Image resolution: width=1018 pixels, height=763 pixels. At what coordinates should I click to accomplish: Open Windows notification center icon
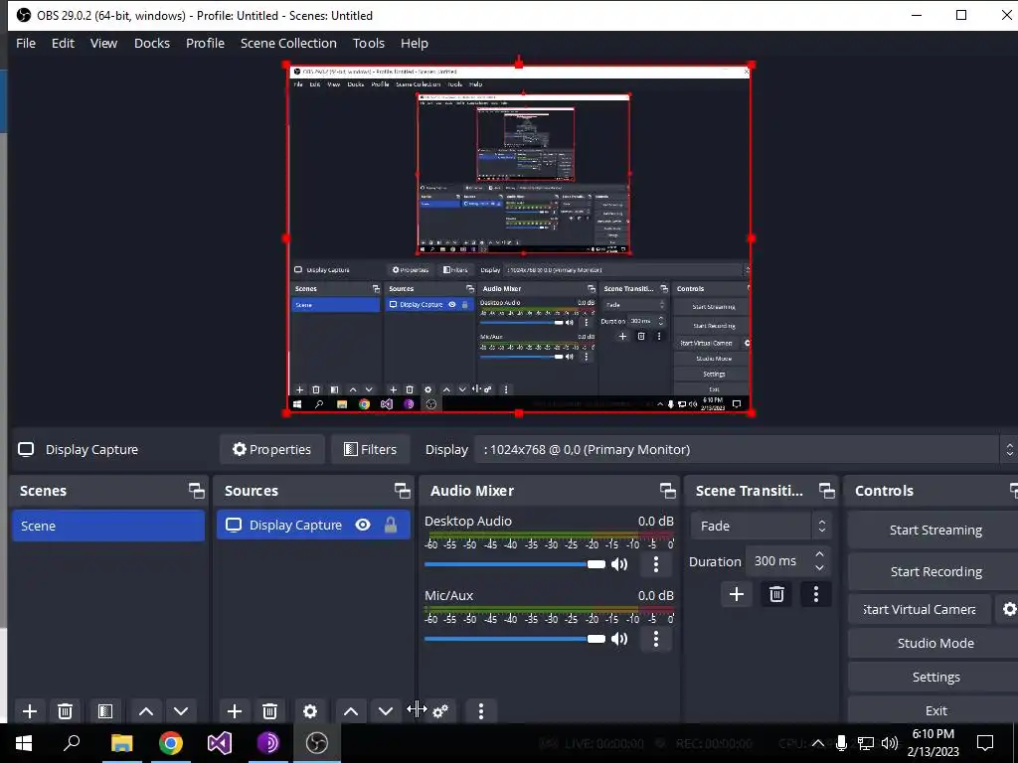click(x=985, y=743)
